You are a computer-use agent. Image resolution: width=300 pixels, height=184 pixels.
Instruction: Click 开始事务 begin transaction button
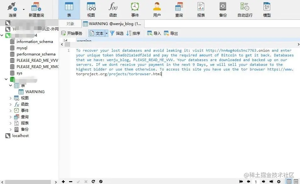(72, 34)
